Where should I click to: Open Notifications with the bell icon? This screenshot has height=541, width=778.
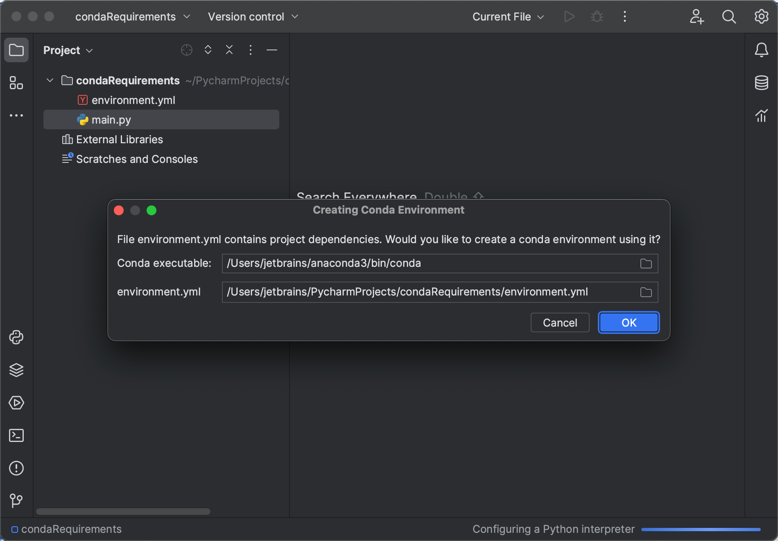pyautogui.click(x=762, y=50)
